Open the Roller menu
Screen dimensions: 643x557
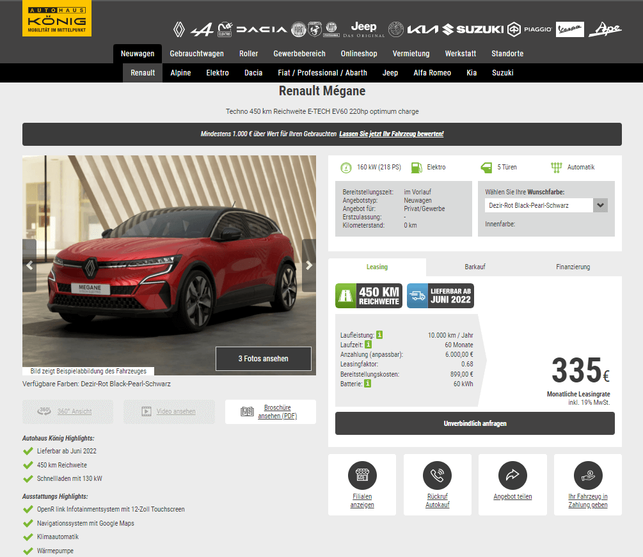248,54
